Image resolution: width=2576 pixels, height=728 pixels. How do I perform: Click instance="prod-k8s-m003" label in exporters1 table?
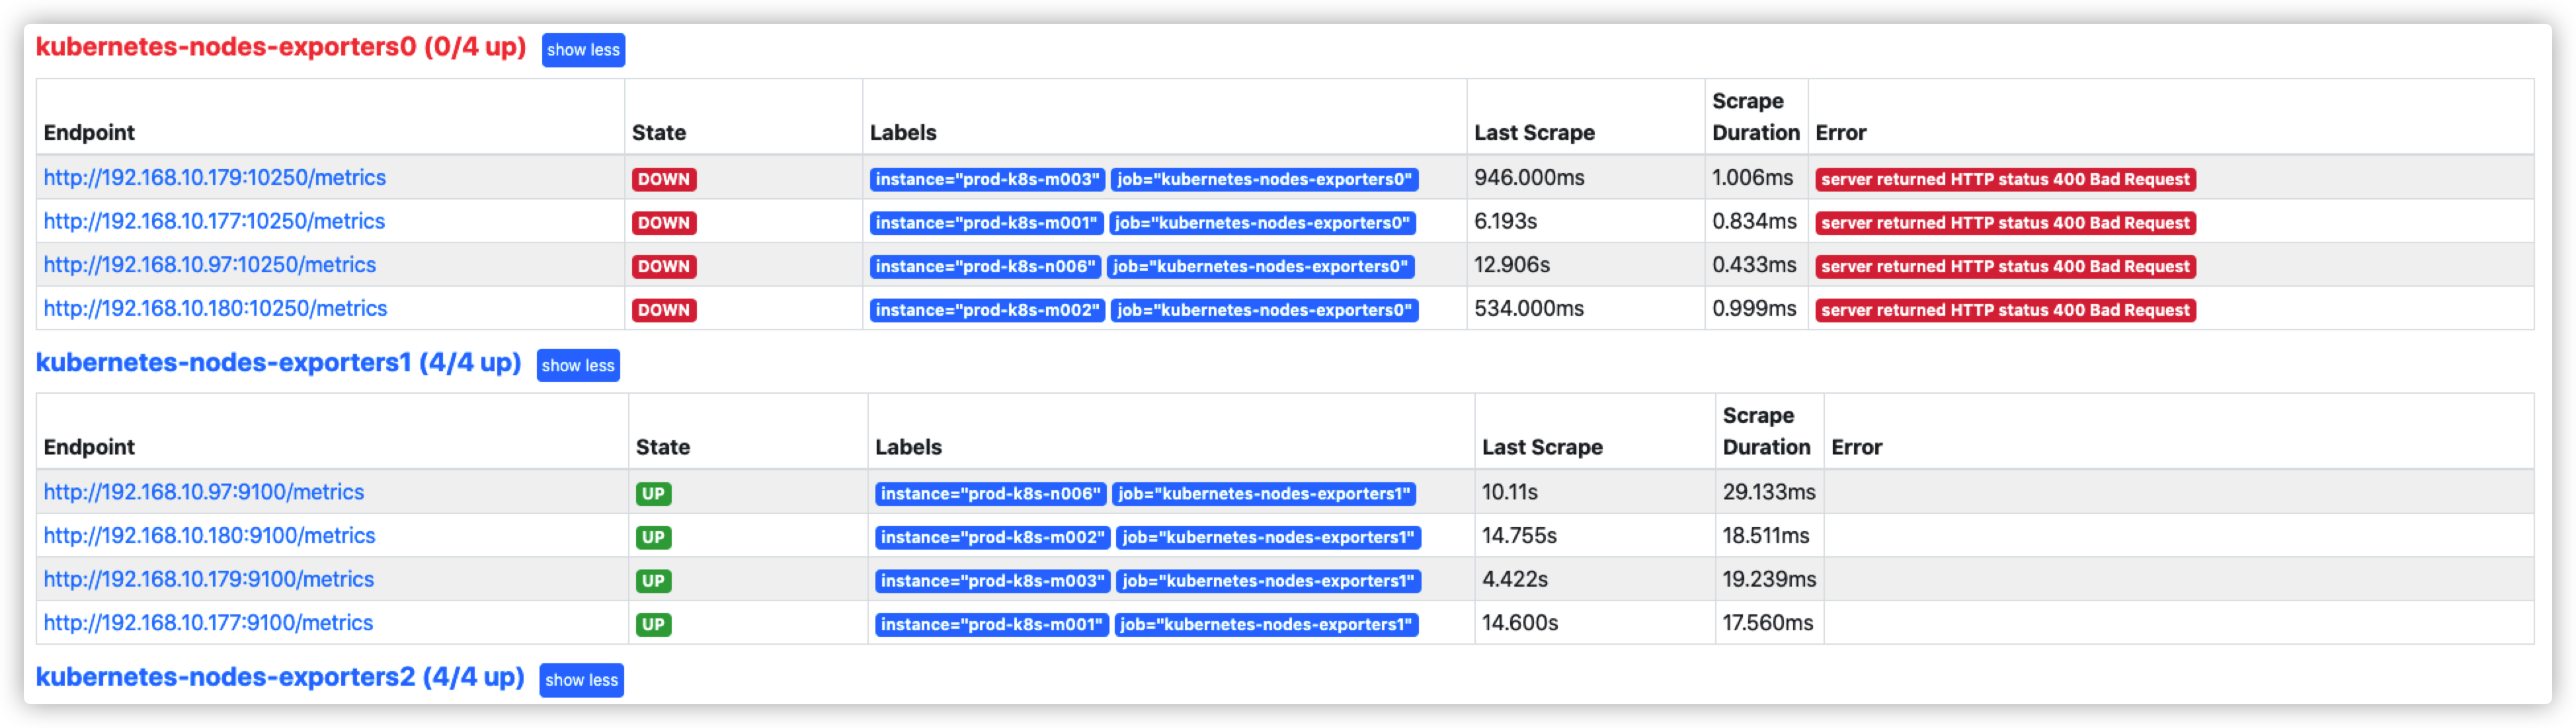tap(993, 581)
